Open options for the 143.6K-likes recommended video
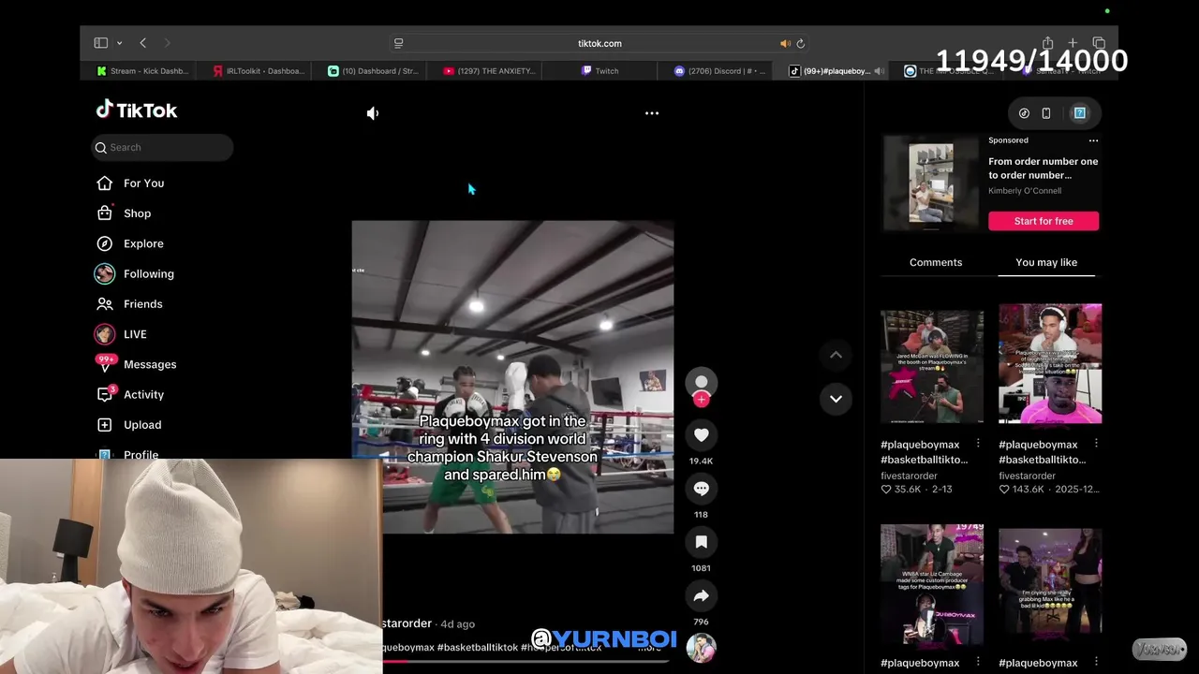Image resolution: width=1199 pixels, height=674 pixels. point(1096,444)
